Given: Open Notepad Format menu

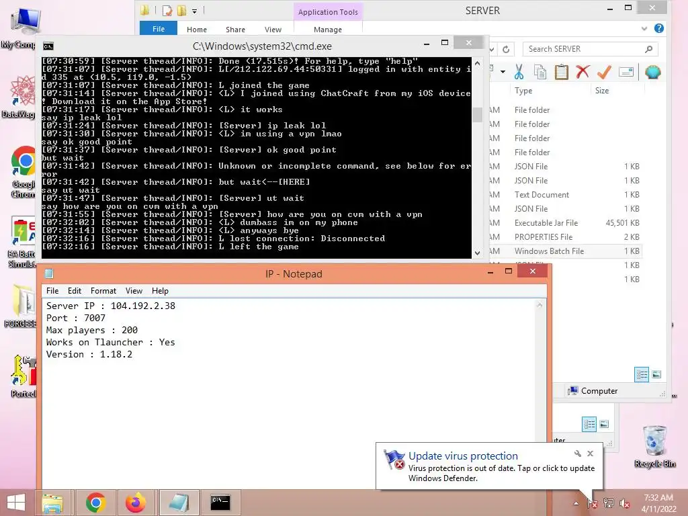Looking at the screenshot, I should pyautogui.click(x=103, y=291).
